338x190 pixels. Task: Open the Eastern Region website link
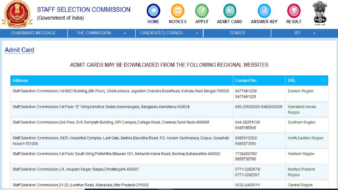point(301,91)
